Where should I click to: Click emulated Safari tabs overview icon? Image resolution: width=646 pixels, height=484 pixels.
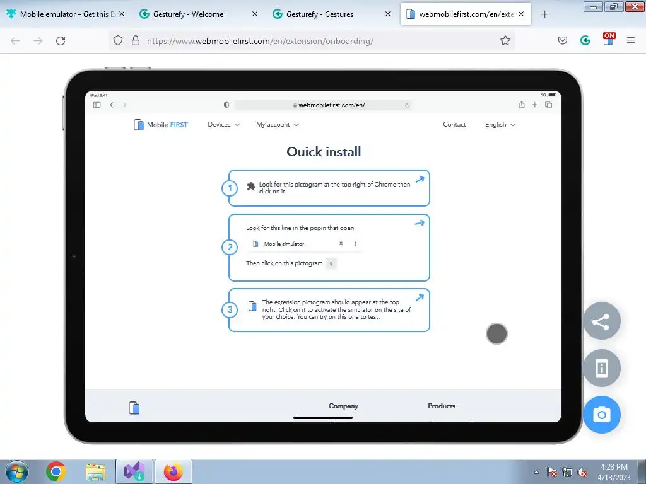[549, 105]
